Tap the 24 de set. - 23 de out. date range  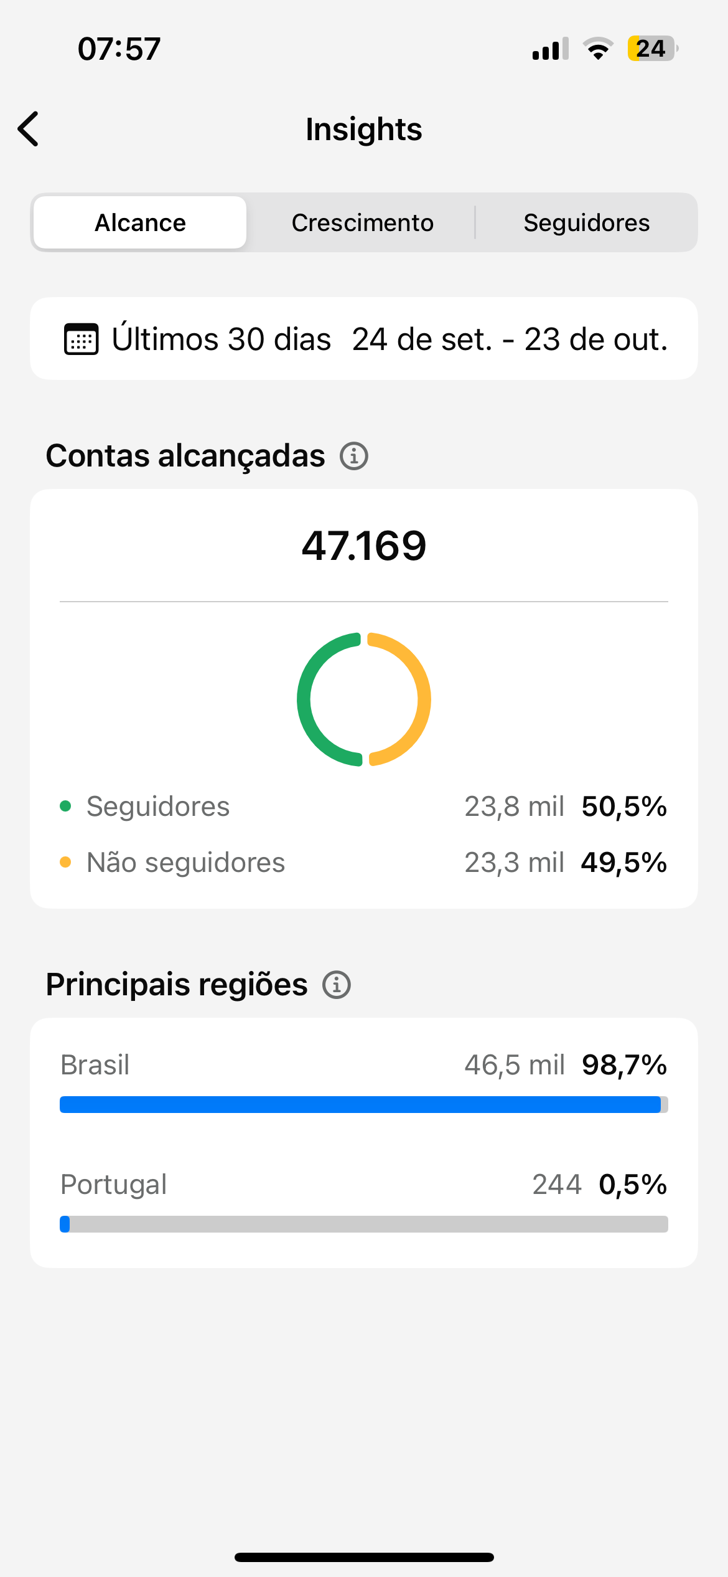pyautogui.click(x=510, y=339)
